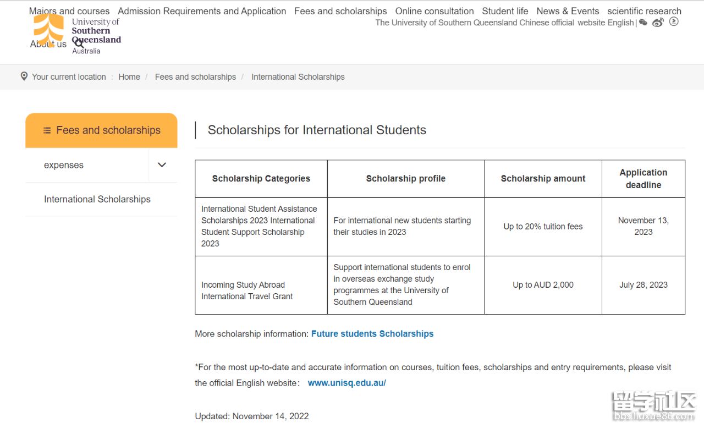The width and height of the screenshot is (704, 428).
Task: Click the list icon beside Fees and scholarships heading
Action: 47,130
